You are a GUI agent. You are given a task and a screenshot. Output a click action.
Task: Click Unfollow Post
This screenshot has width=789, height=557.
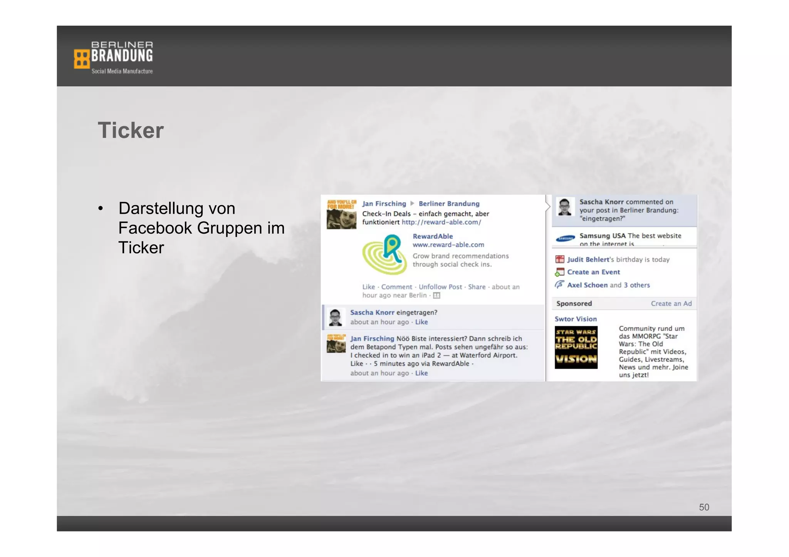click(440, 287)
